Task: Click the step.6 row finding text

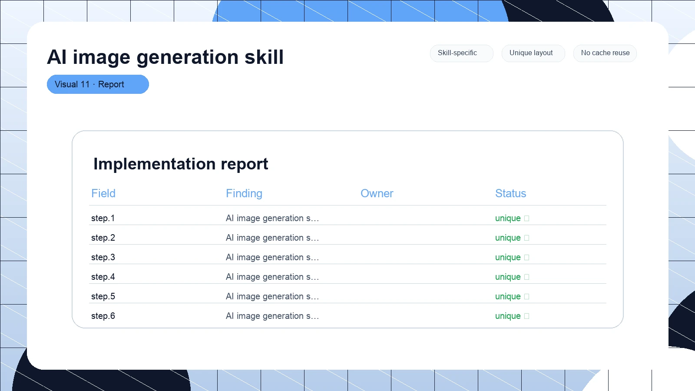Action: click(x=272, y=316)
